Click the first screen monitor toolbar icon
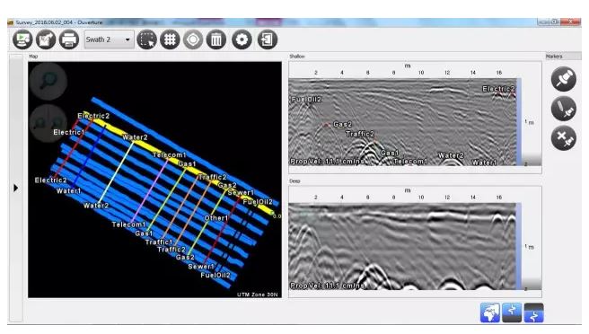Screen dimensions: 589x334 pos(22,40)
